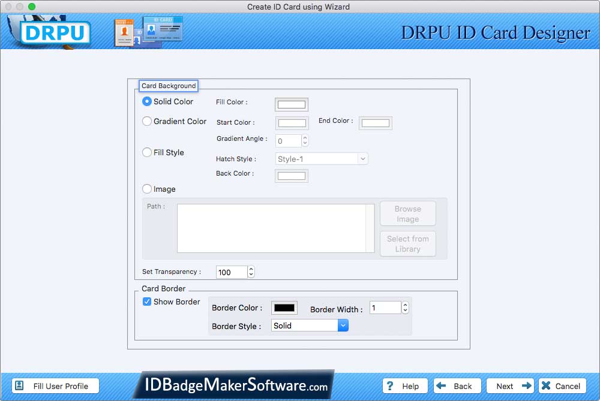Click the Card Background group label

tap(169, 86)
